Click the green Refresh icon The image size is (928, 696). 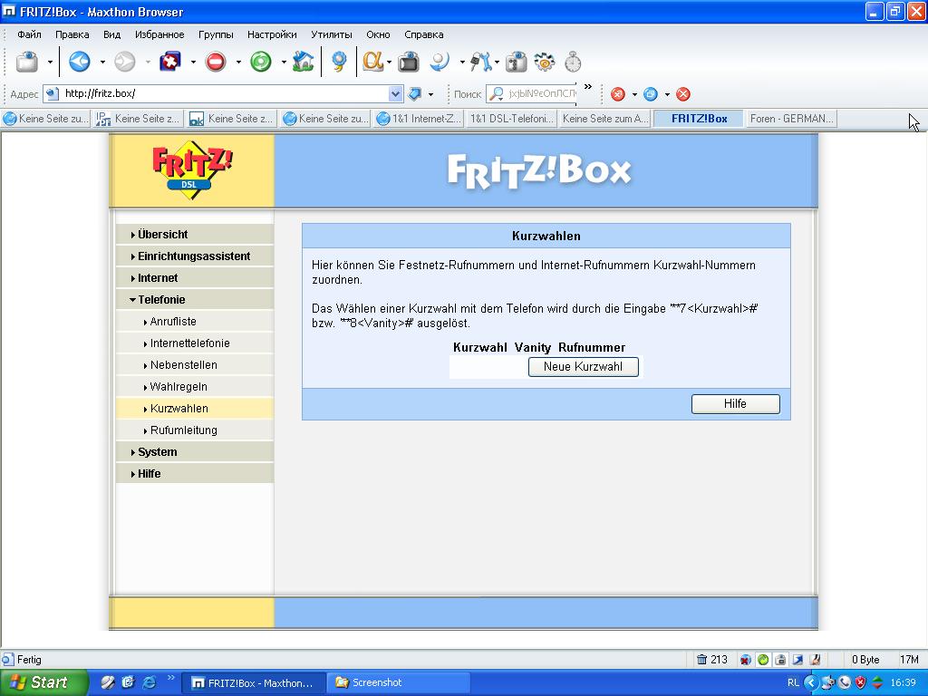[x=260, y=62]
